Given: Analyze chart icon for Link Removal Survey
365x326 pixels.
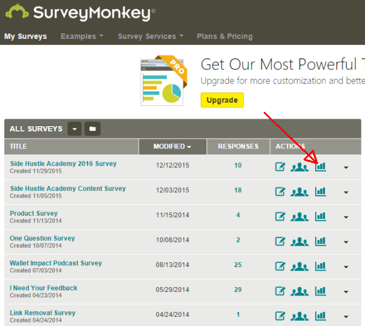Looking at the screenshot, I should [321, 316].
